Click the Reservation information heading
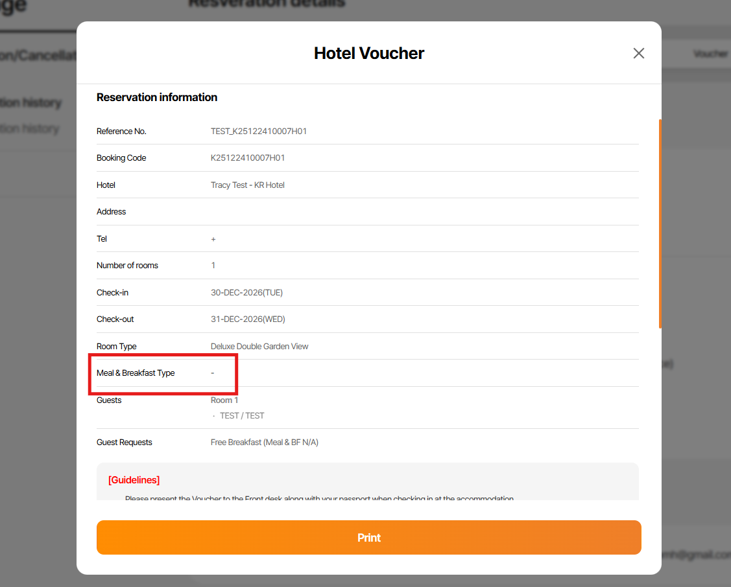 [157, 97]
